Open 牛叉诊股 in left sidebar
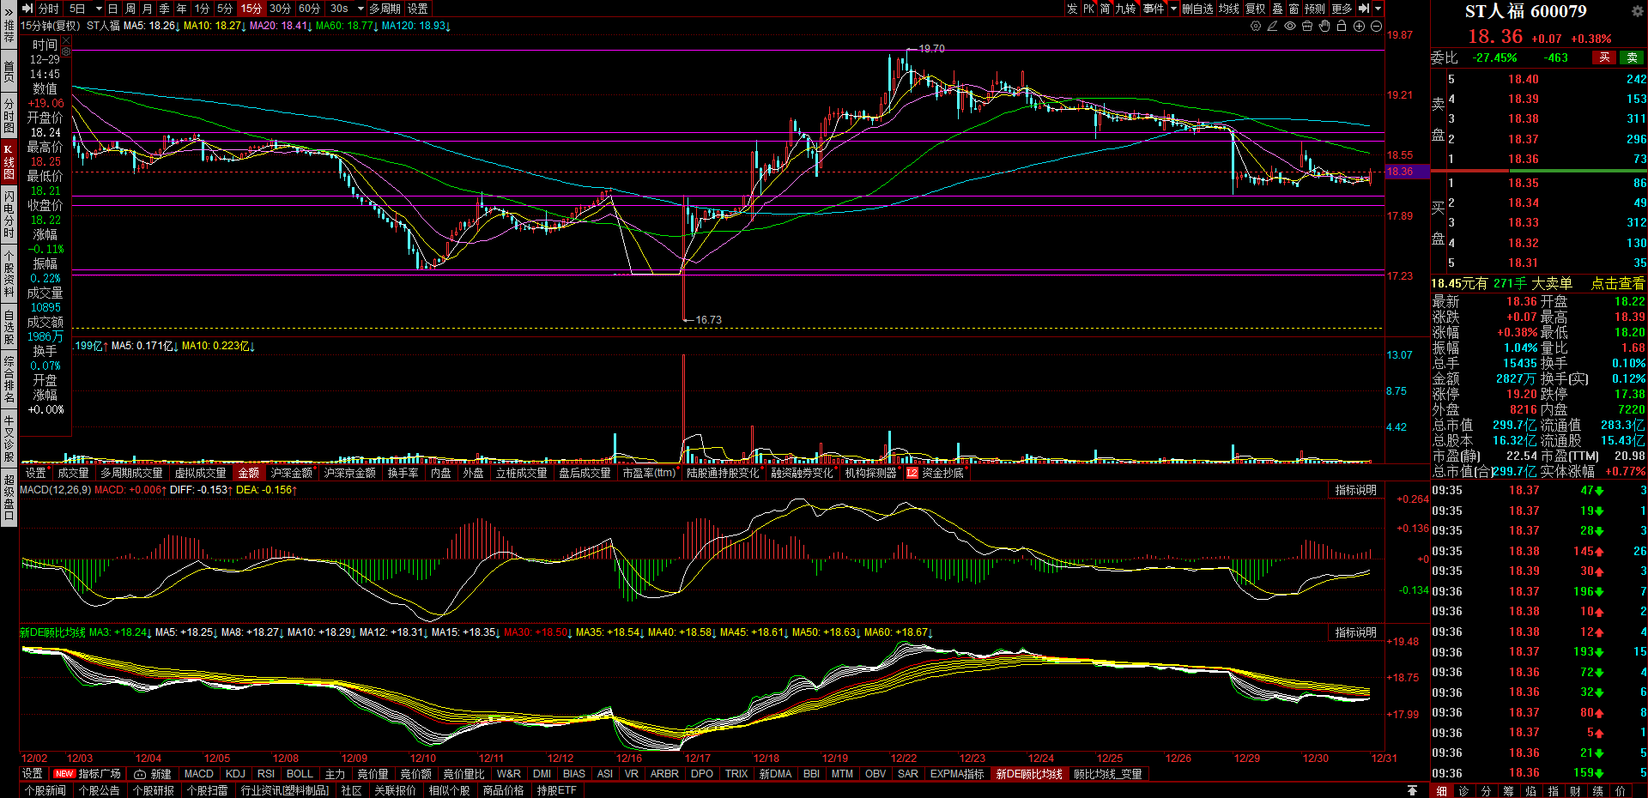 (x=9, y=438)
